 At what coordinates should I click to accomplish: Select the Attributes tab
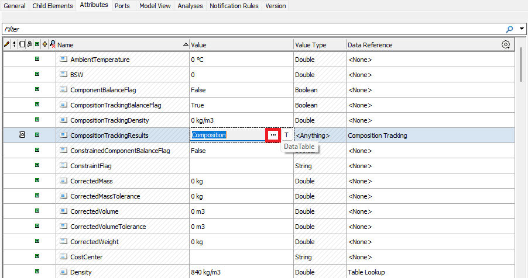(x=94, y=5)
